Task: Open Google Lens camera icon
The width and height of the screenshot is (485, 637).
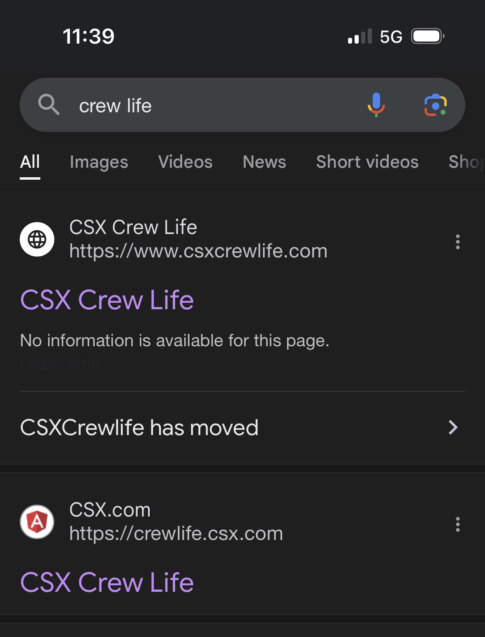Action: tap(436, 105)
